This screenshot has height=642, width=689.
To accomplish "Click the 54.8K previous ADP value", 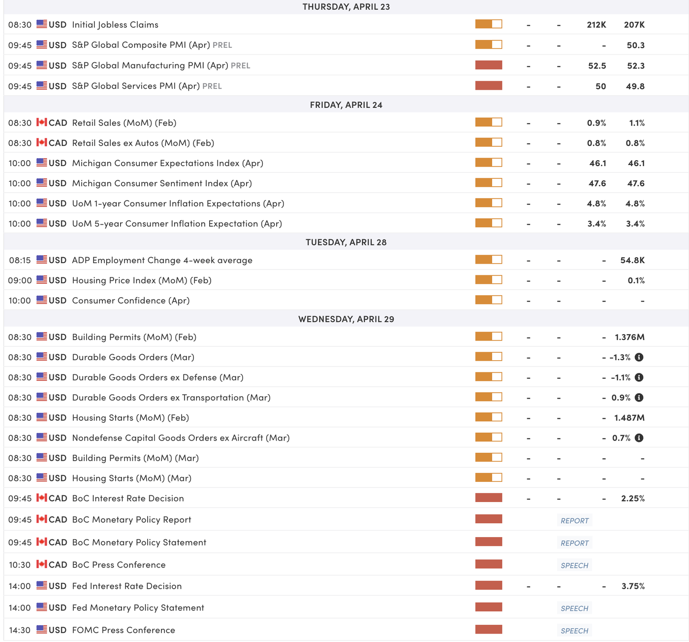I will [x=632, y=260].
